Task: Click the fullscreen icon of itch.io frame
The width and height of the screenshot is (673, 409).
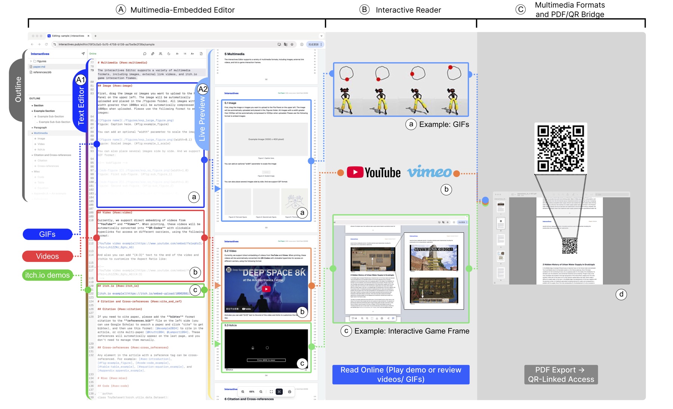Action: [x=306, y=370]
